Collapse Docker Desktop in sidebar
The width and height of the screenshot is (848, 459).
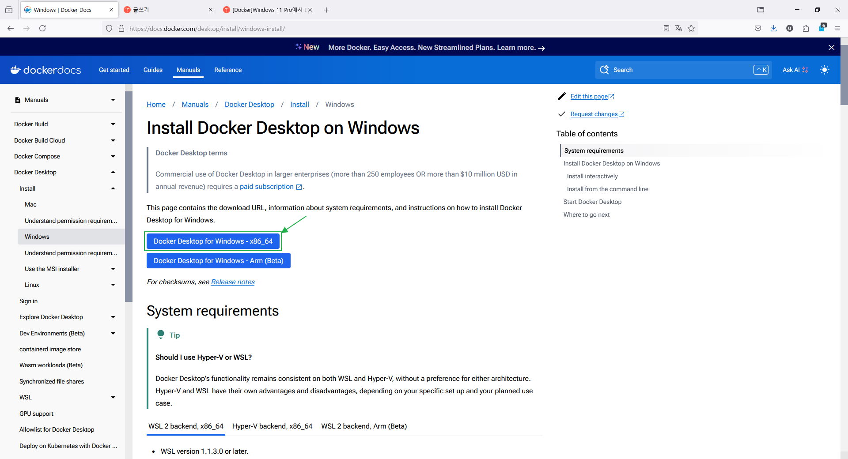(x=113, y=172)
